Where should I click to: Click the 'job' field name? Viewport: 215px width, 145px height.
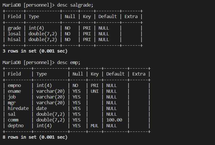coord(12,97)
